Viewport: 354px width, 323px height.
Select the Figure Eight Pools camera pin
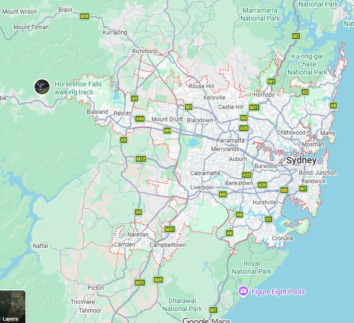pos(243,291)
